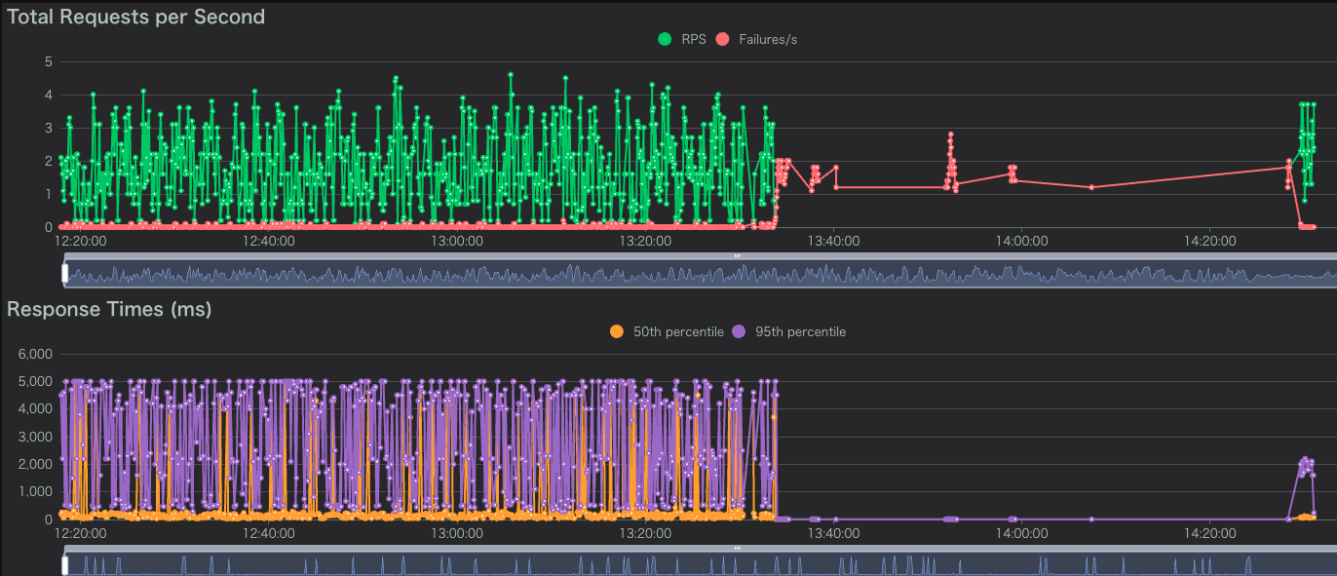Toggle the Failures/s legend label text

pos(768,39)
